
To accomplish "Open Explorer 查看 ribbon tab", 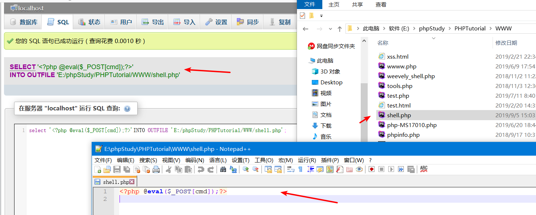I will pos(381,4).
